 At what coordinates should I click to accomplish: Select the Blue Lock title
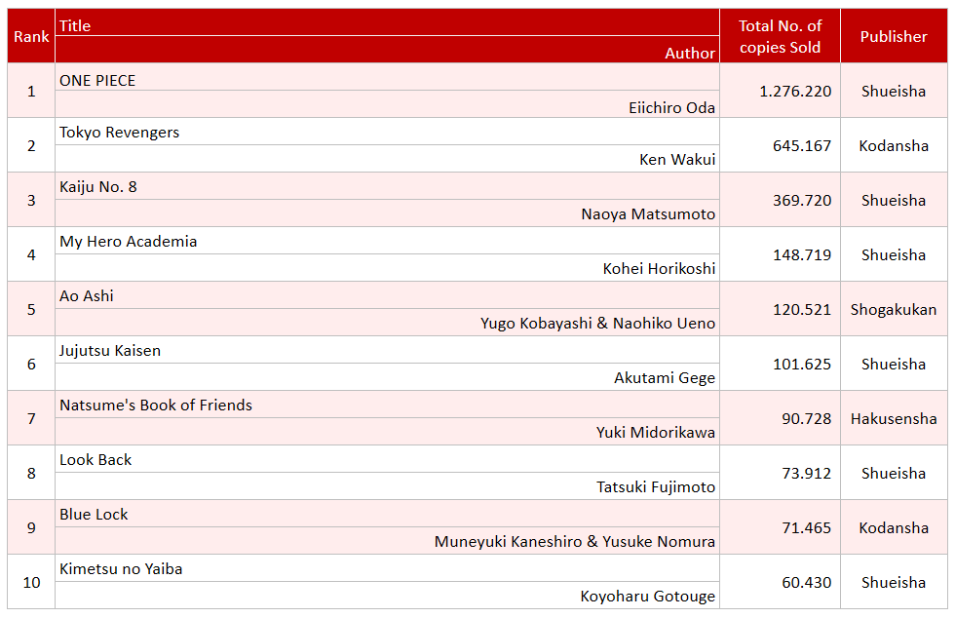click(94, 515)
